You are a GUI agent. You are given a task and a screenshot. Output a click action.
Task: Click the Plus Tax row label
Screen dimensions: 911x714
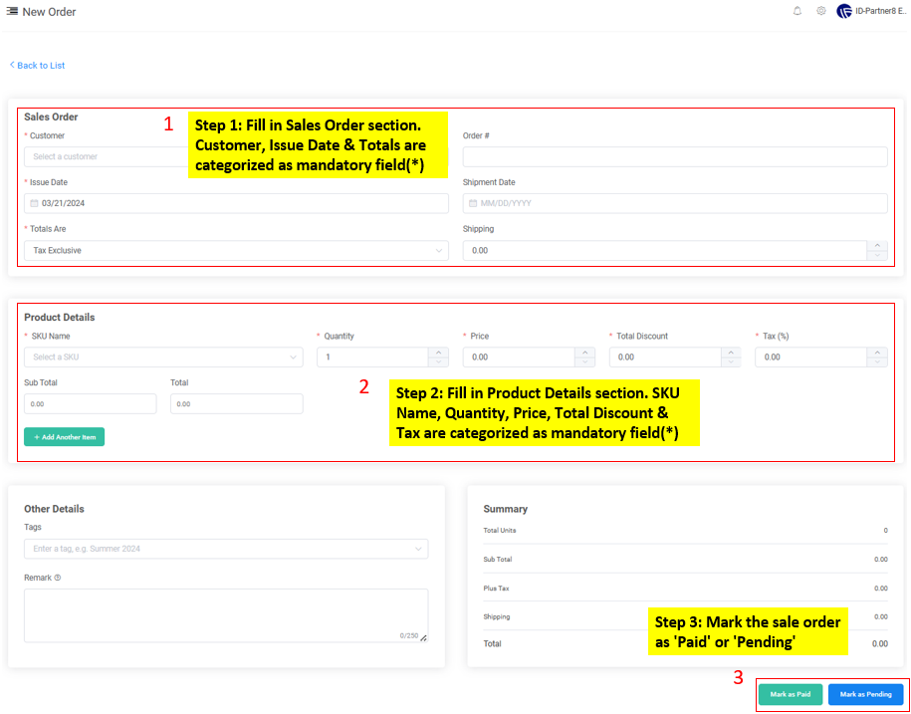coord(496,588)
